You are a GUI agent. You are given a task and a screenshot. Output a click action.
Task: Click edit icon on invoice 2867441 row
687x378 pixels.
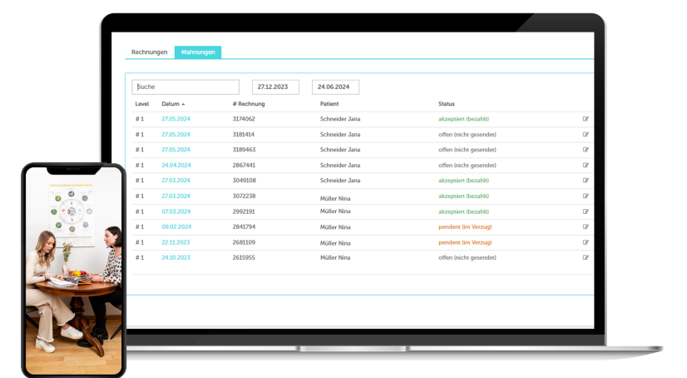[x=586, y=165]
